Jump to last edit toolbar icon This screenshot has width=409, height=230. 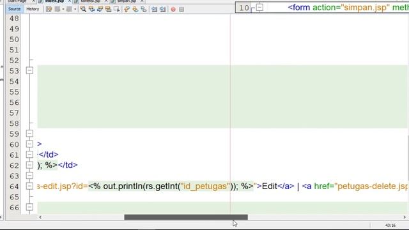(x=49, y=9)
